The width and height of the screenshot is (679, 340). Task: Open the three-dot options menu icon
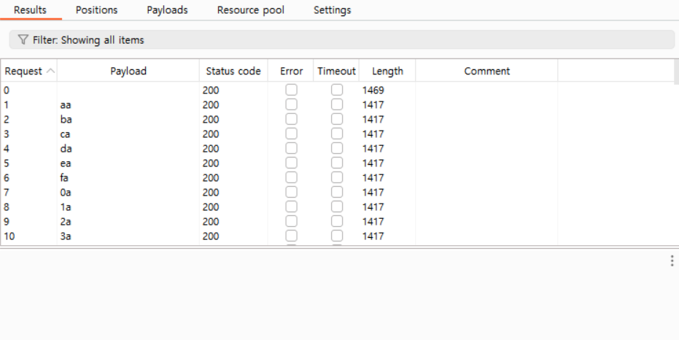point(672,260)
